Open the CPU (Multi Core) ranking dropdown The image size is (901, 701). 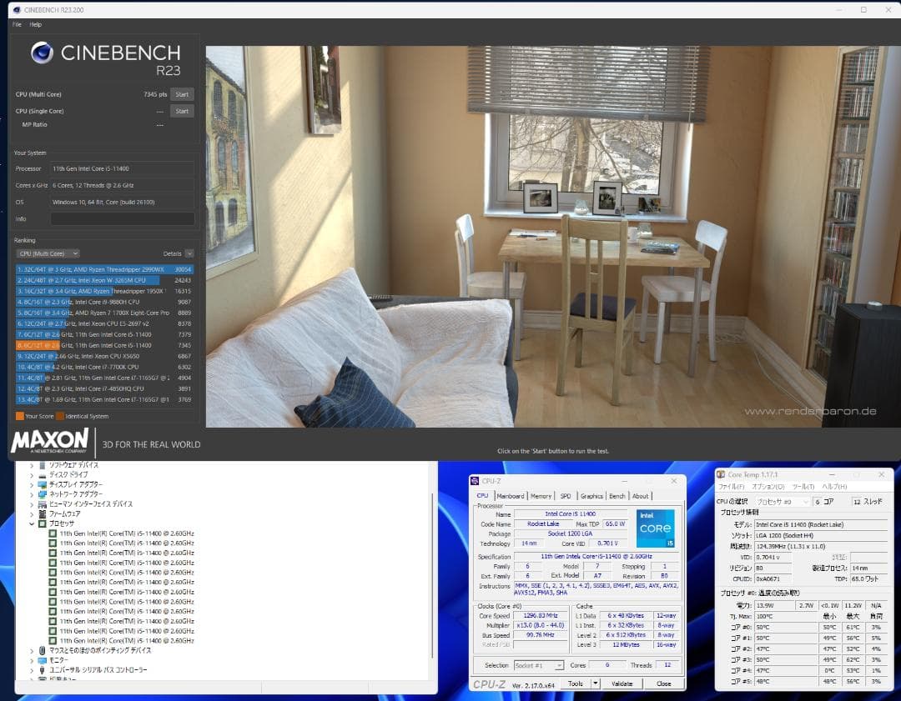coord(48,253)
